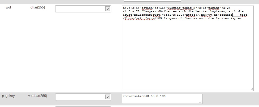
Task: Click the "https://xxx-vv.de" URL text
Action: tap(202, 15)
